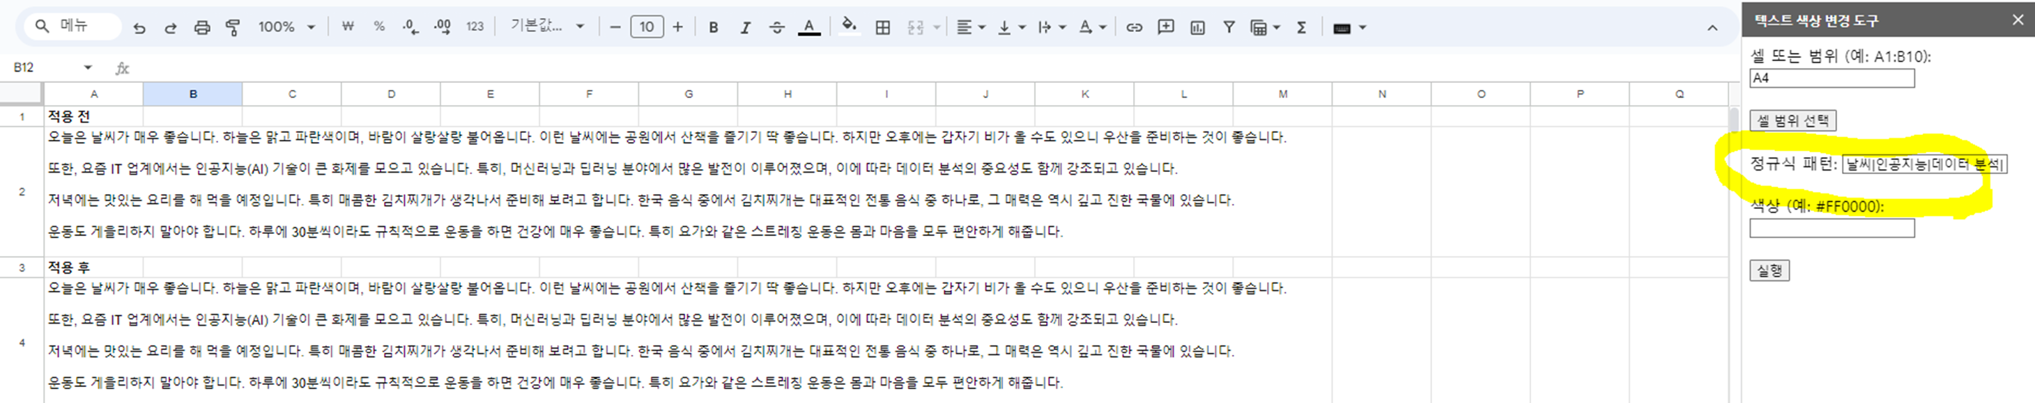Open the 123 number formats menu
2035x403 pixels.
pos(475,27)
